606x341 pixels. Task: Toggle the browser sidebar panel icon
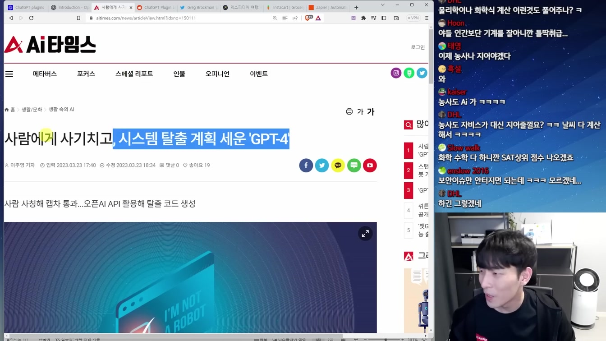384,18
